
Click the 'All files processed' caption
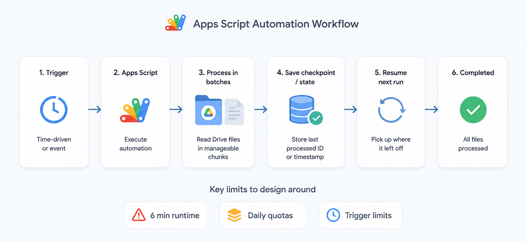(473, 144)
